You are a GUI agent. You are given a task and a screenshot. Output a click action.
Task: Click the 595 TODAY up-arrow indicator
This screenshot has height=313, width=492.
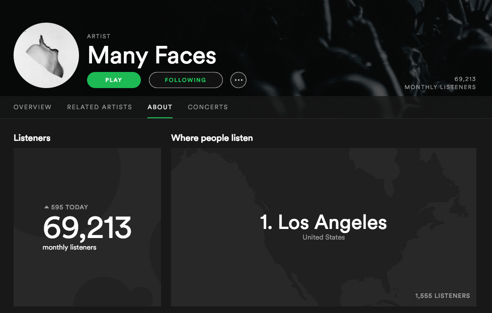pyautogui.click(x=46, y=207)
